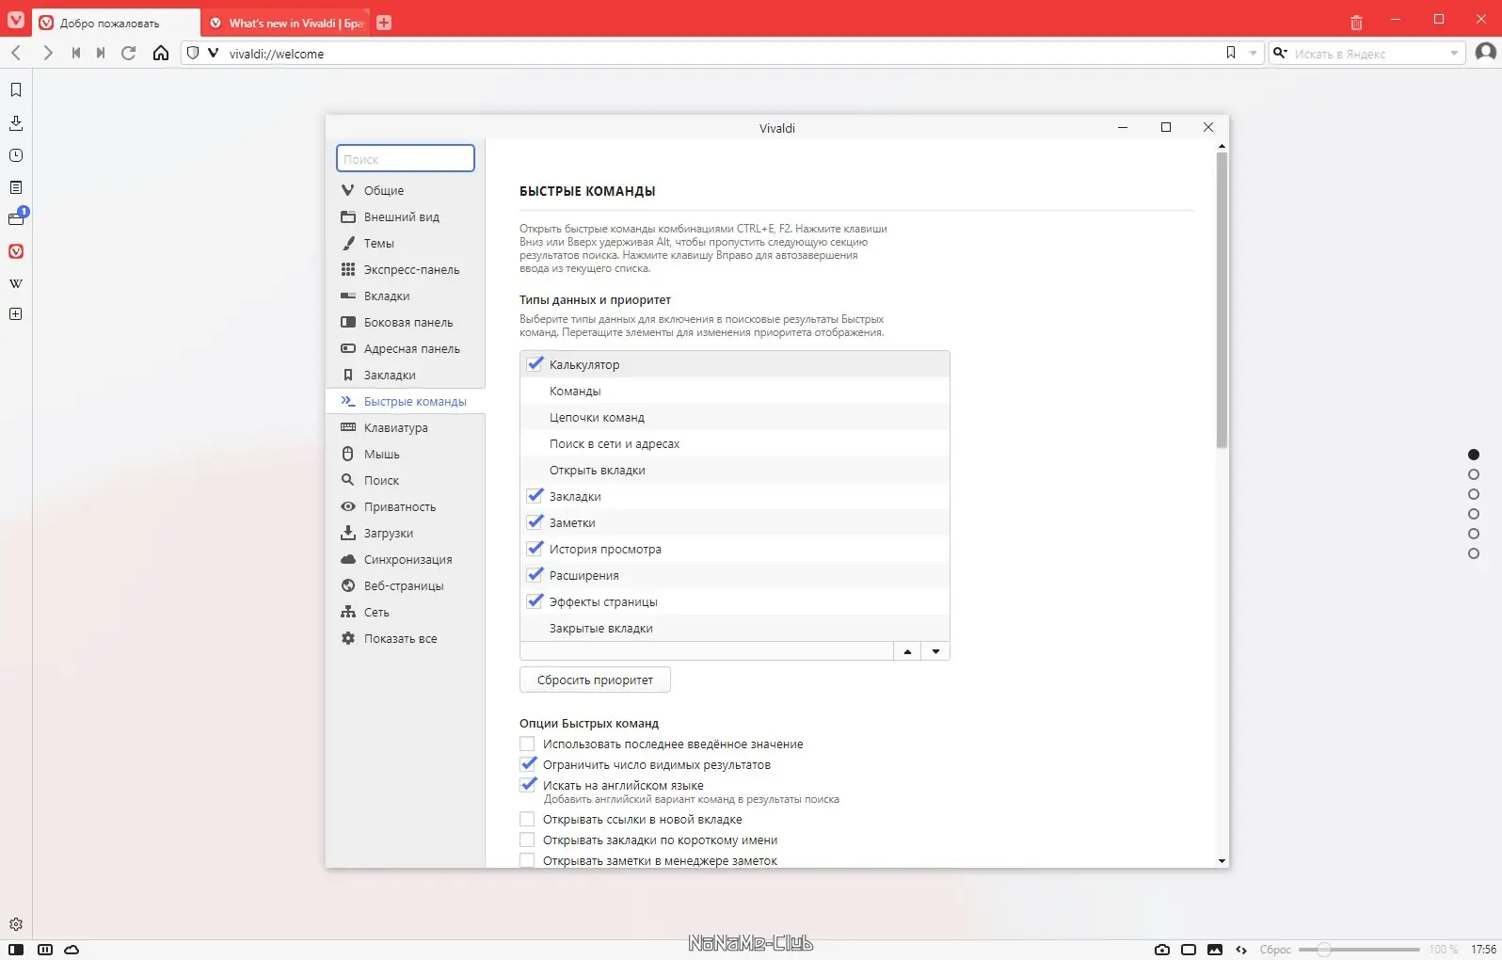Open the Клавиатура settings section
The width and height of the screenshot is (1502, 960).
(x=406, y=427)
